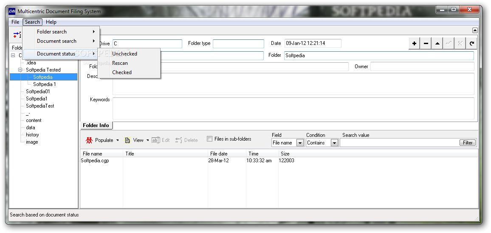Image resolution: width=491 pixels, height=233 pixels.
Task: Collapse the C drive tree node
Action: (x=13, y=55)
